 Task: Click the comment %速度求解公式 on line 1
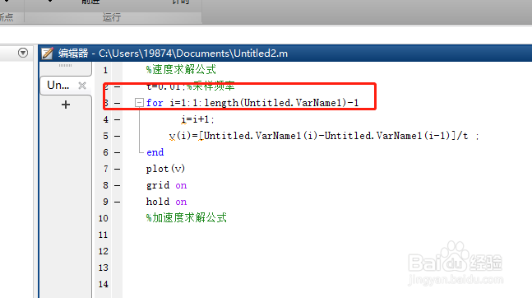tap(181, 70)
